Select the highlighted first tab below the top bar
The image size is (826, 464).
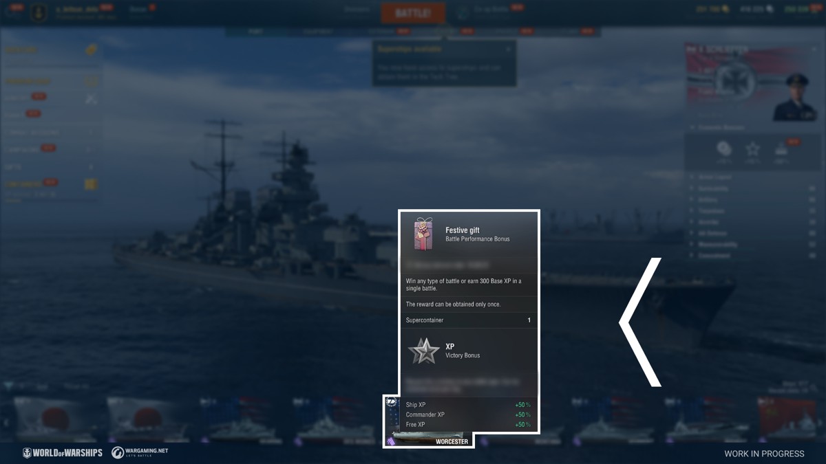pos(255,32)
